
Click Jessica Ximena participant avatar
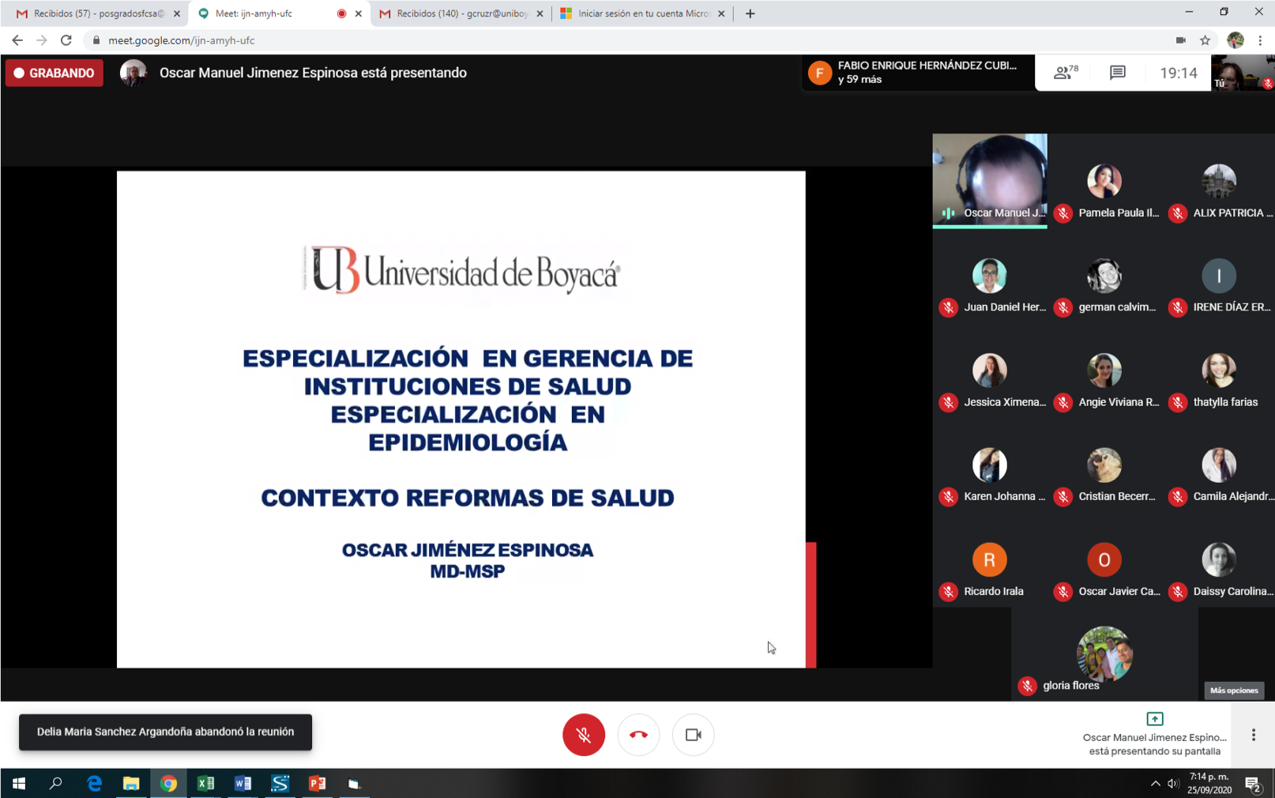tap(989, 371)
